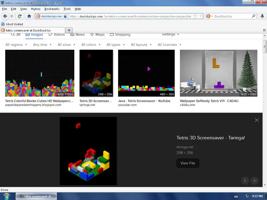Expand the Any time filter
The image size is (267, 200).
(42, 45)
